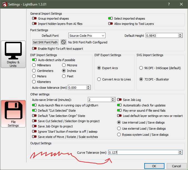Select Bypass system Load / Save dialogs
Screen dimensions: 188x170
pos(119,135)
